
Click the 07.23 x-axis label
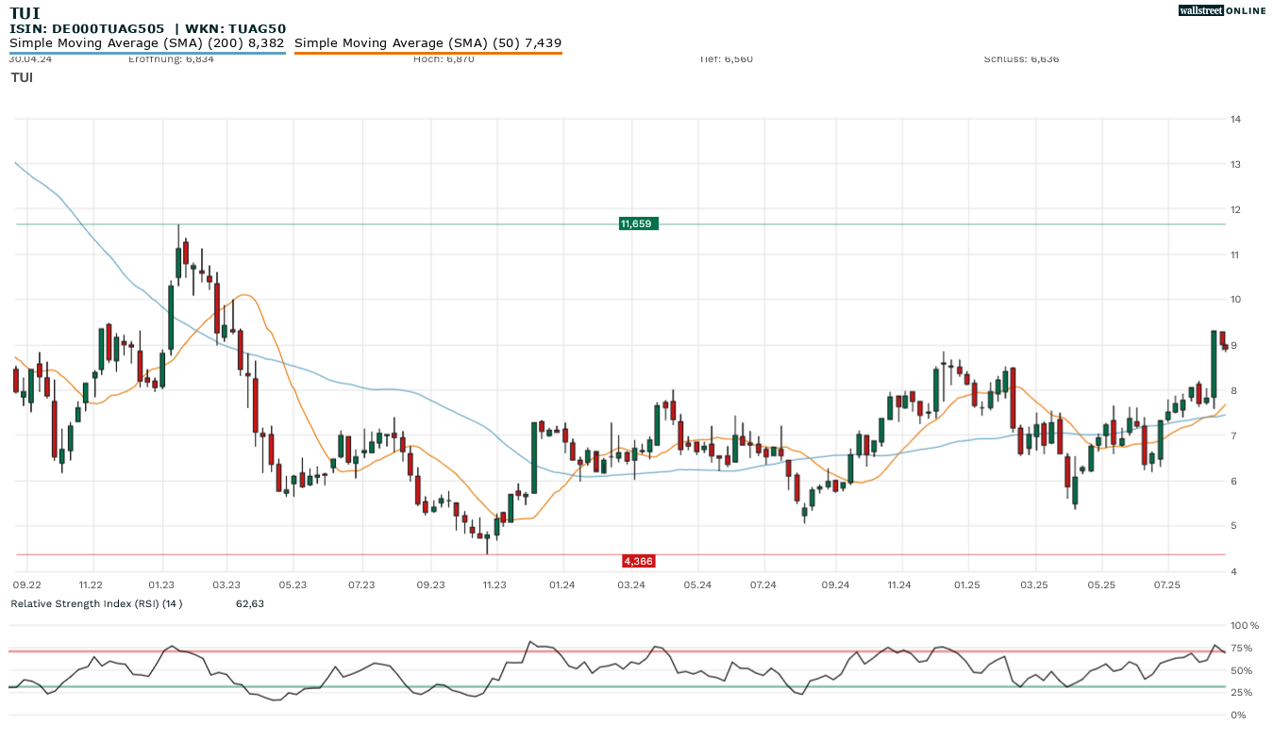pos(362,585)
